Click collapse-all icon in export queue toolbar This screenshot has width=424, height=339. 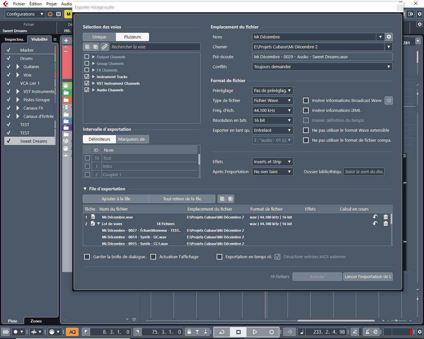(x=230, y=199)
